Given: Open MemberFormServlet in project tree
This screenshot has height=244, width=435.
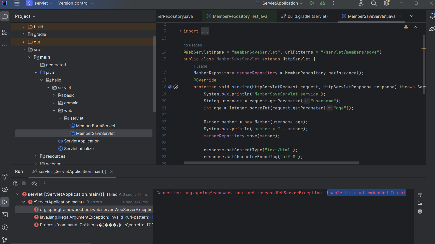Looking at the screenshot, I should pos(96,126).
